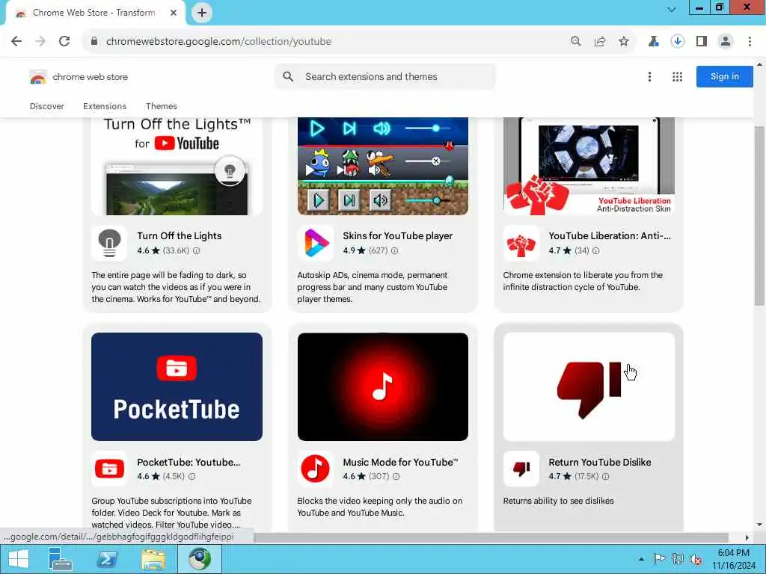Open Turn Off the Lights title link

tap(180, 235)
